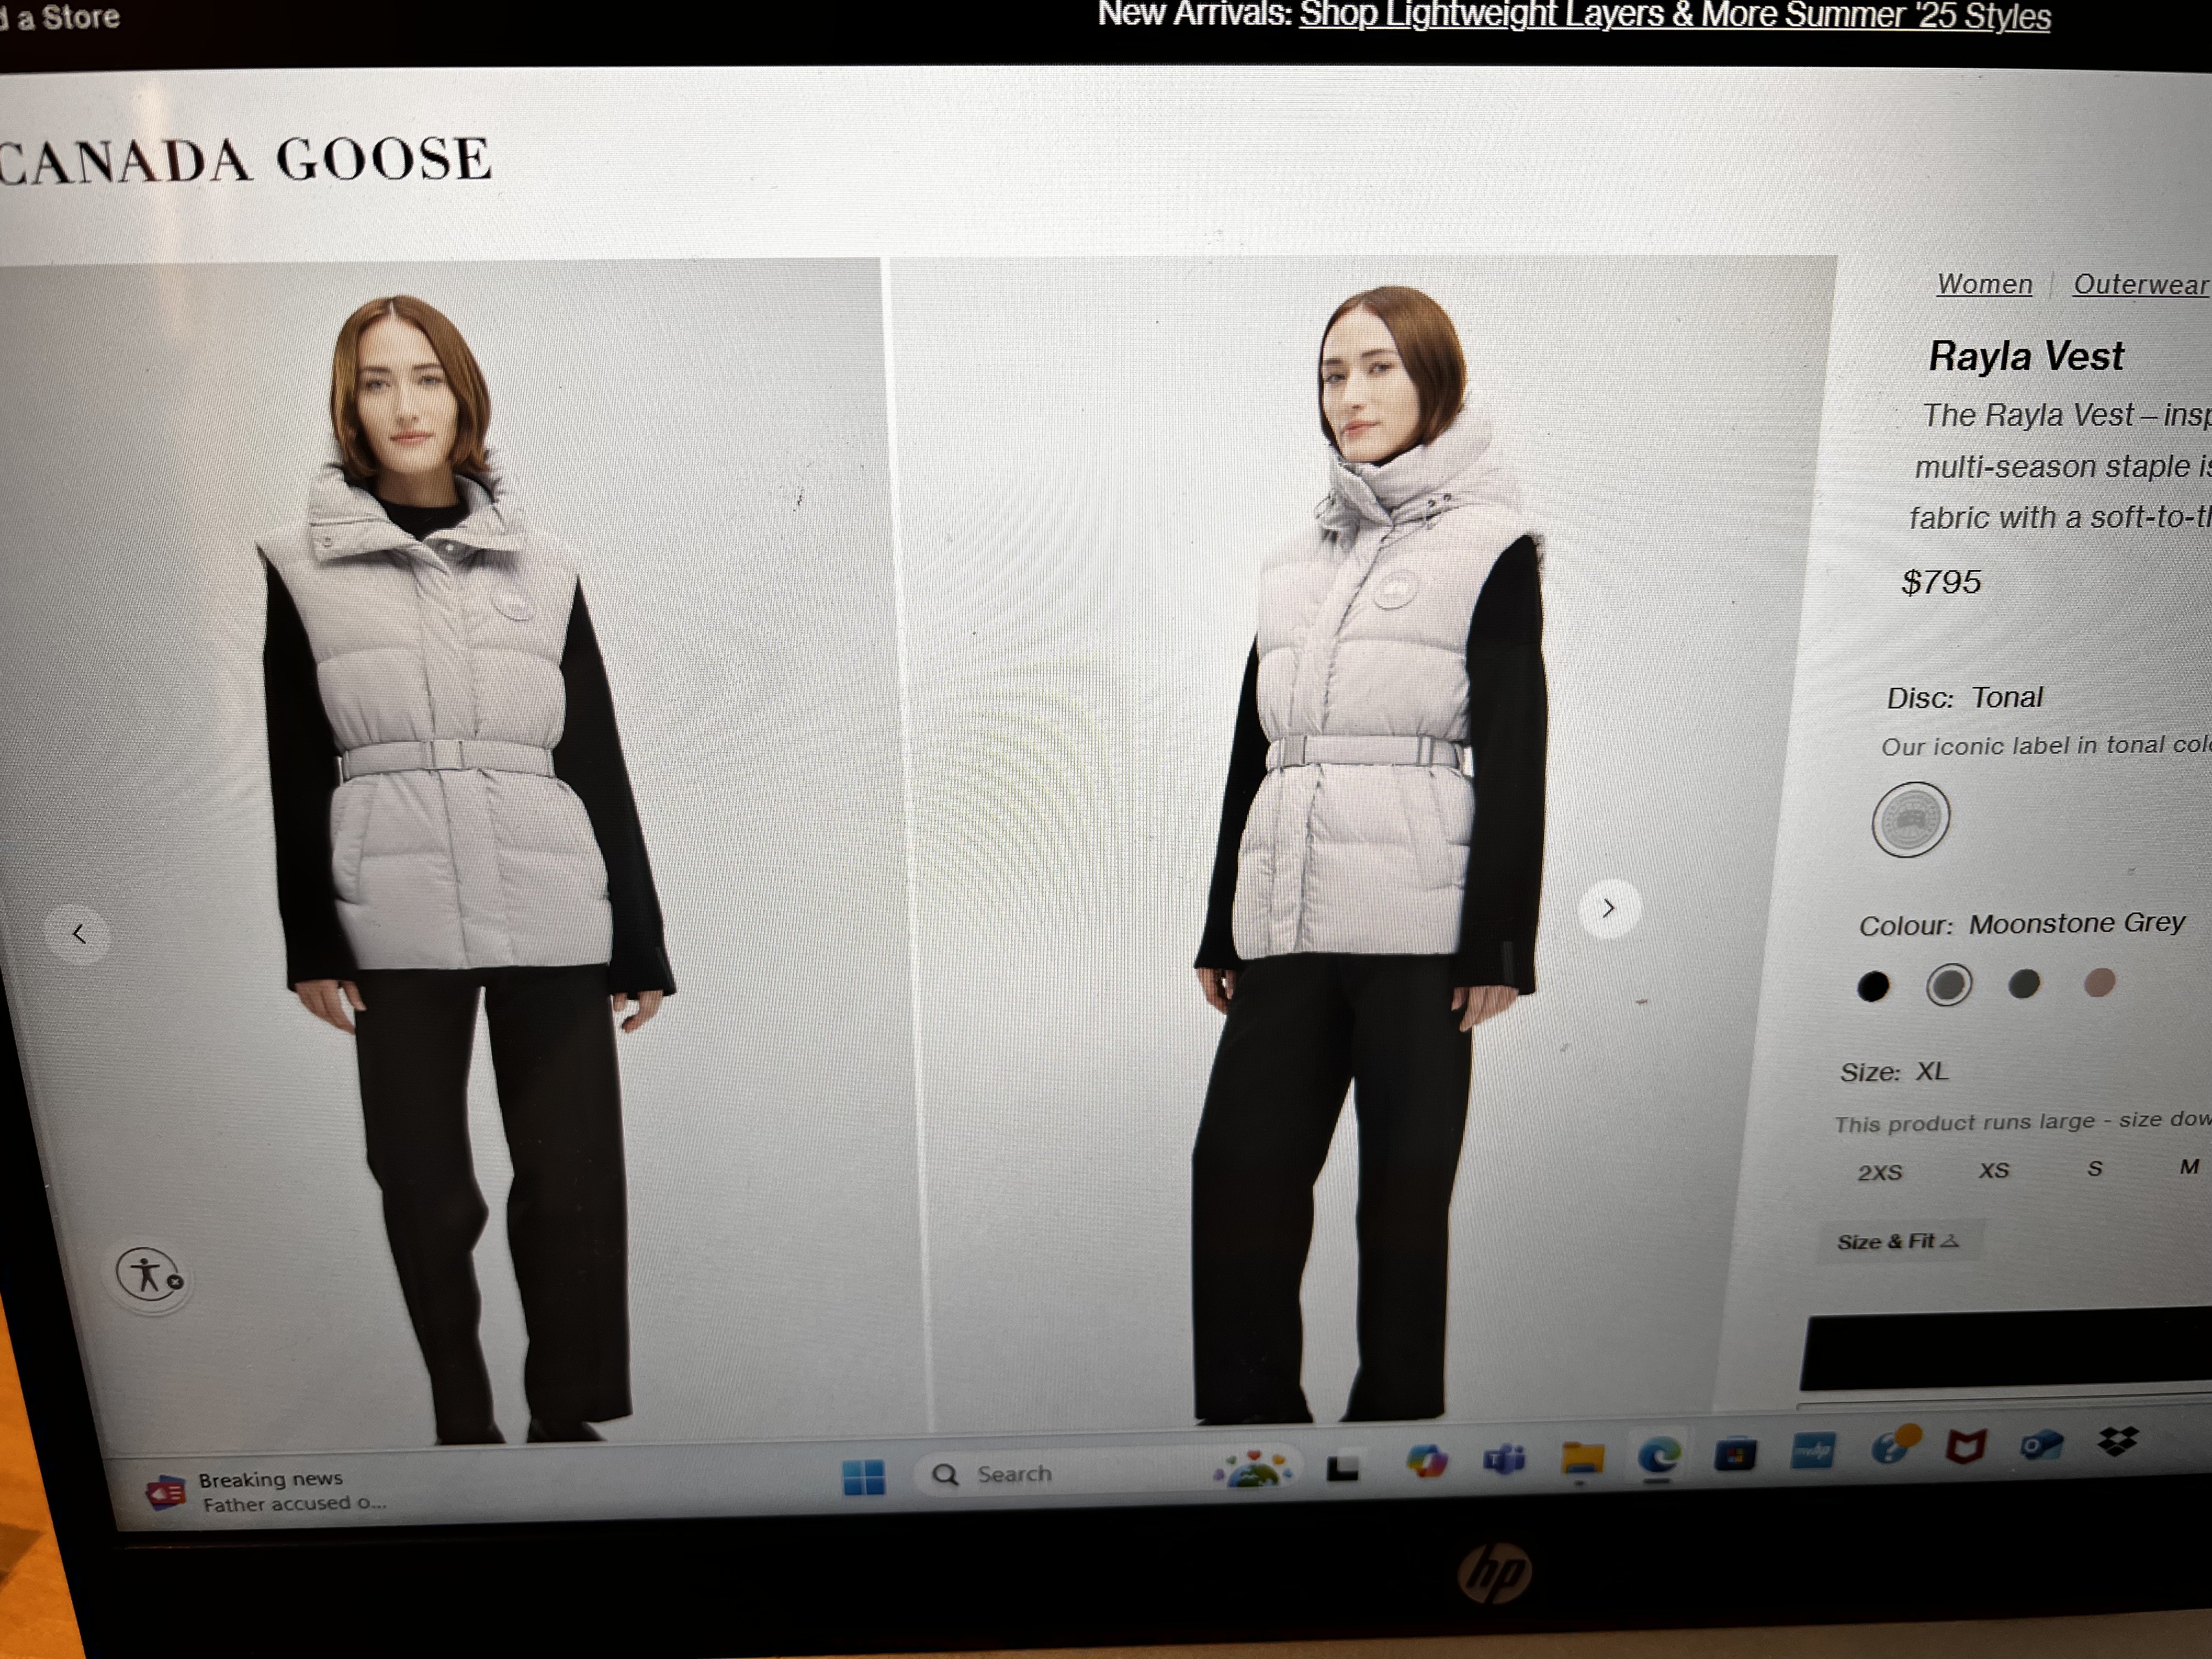
Task: Open File Explorer from the taskbar
Action: coord(1582,1458)
